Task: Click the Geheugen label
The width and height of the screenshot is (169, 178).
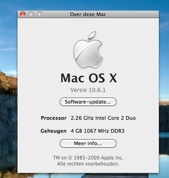Action: (x=53, y=131)
